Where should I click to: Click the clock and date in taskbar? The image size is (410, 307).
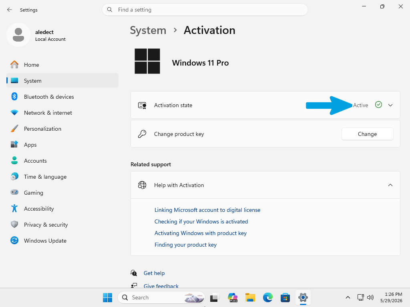(x=391, y=297)
